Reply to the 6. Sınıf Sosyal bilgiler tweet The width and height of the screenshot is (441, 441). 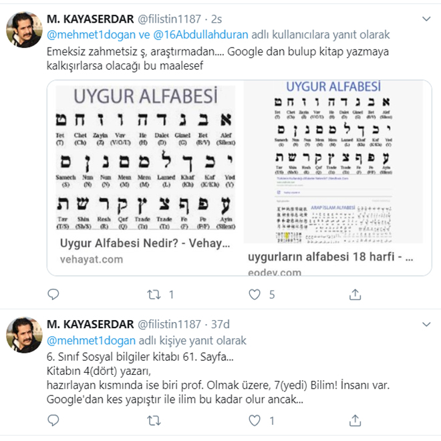click(53, 420)
